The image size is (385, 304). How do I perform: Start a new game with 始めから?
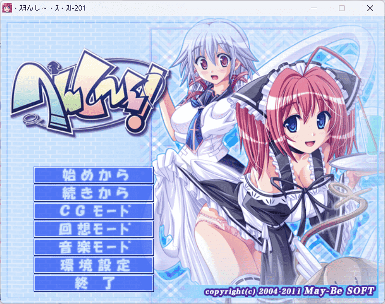(x=94, y=175)
